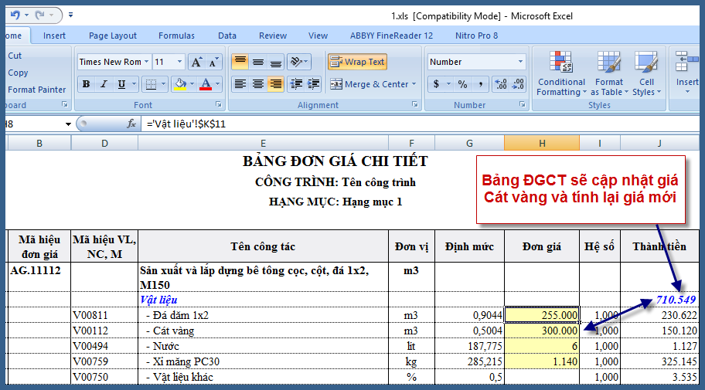The width and height of the screenshot is (705, 390).
Task: Open the Page Layout tab
Action: pos(113,36)
